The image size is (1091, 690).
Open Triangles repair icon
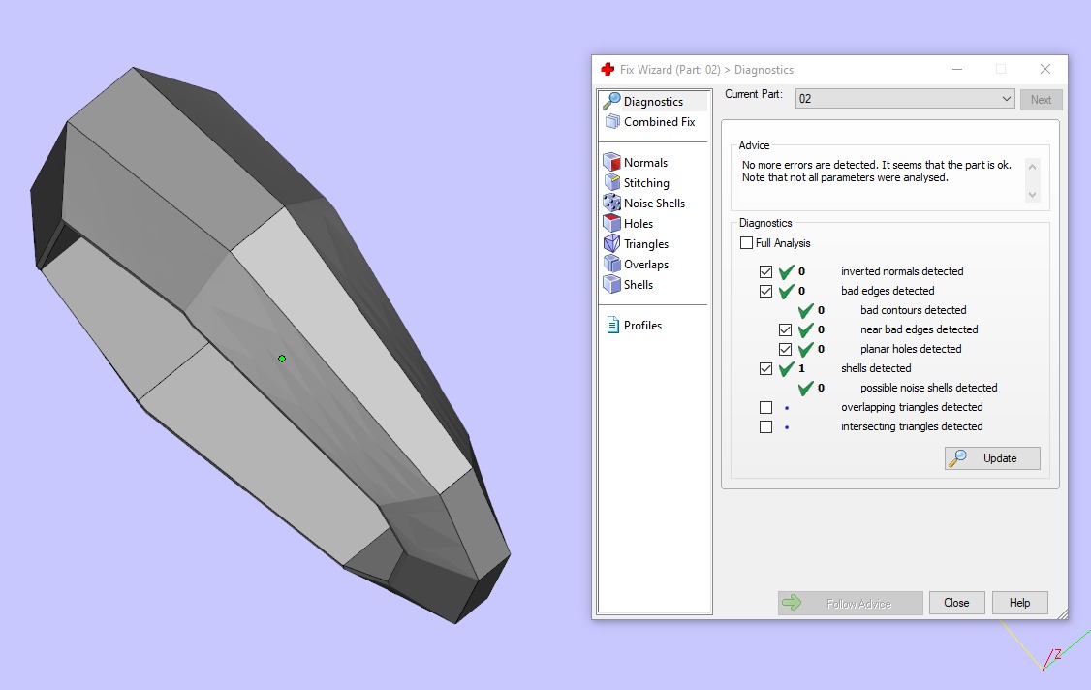click(x=611, y=243)
